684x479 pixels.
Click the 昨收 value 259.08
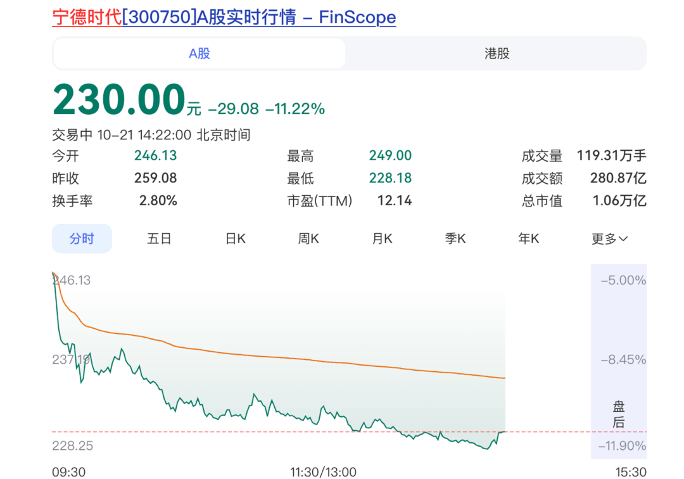[x=156, y=178]
